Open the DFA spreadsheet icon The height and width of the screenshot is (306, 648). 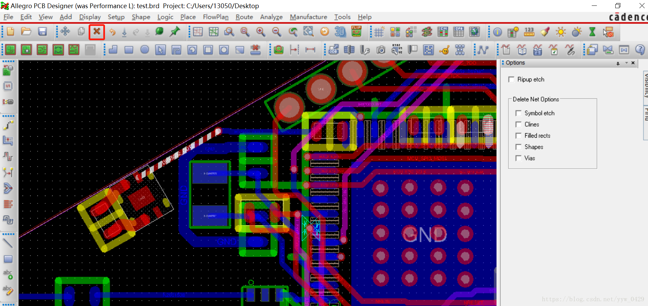[x=458, y=32]
